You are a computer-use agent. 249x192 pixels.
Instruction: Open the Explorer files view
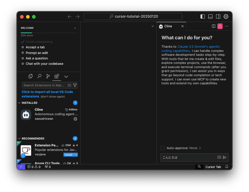point(31,76)
